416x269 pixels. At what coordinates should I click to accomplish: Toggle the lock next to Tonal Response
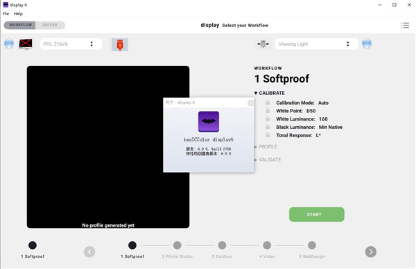click(x=268, y=135)
